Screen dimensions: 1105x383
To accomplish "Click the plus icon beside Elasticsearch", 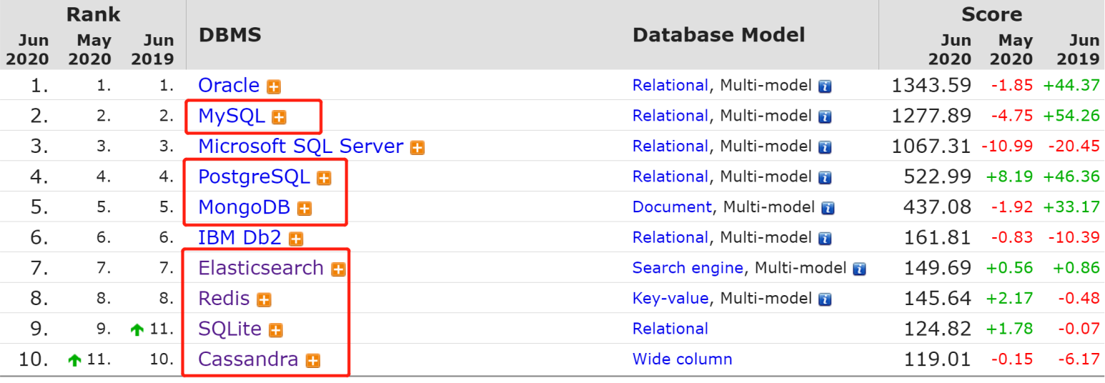I will pyautogui.click(x=338, y=269).
